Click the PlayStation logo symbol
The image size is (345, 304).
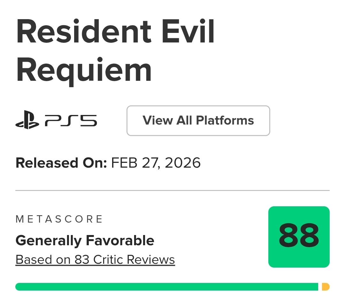coord(27,120)
